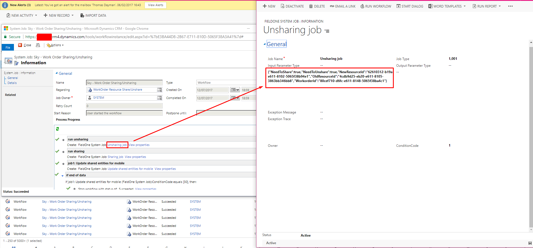Click the Chrome address bar URL
This screenshot has width=533, height=248.
[x=135, y=37]
